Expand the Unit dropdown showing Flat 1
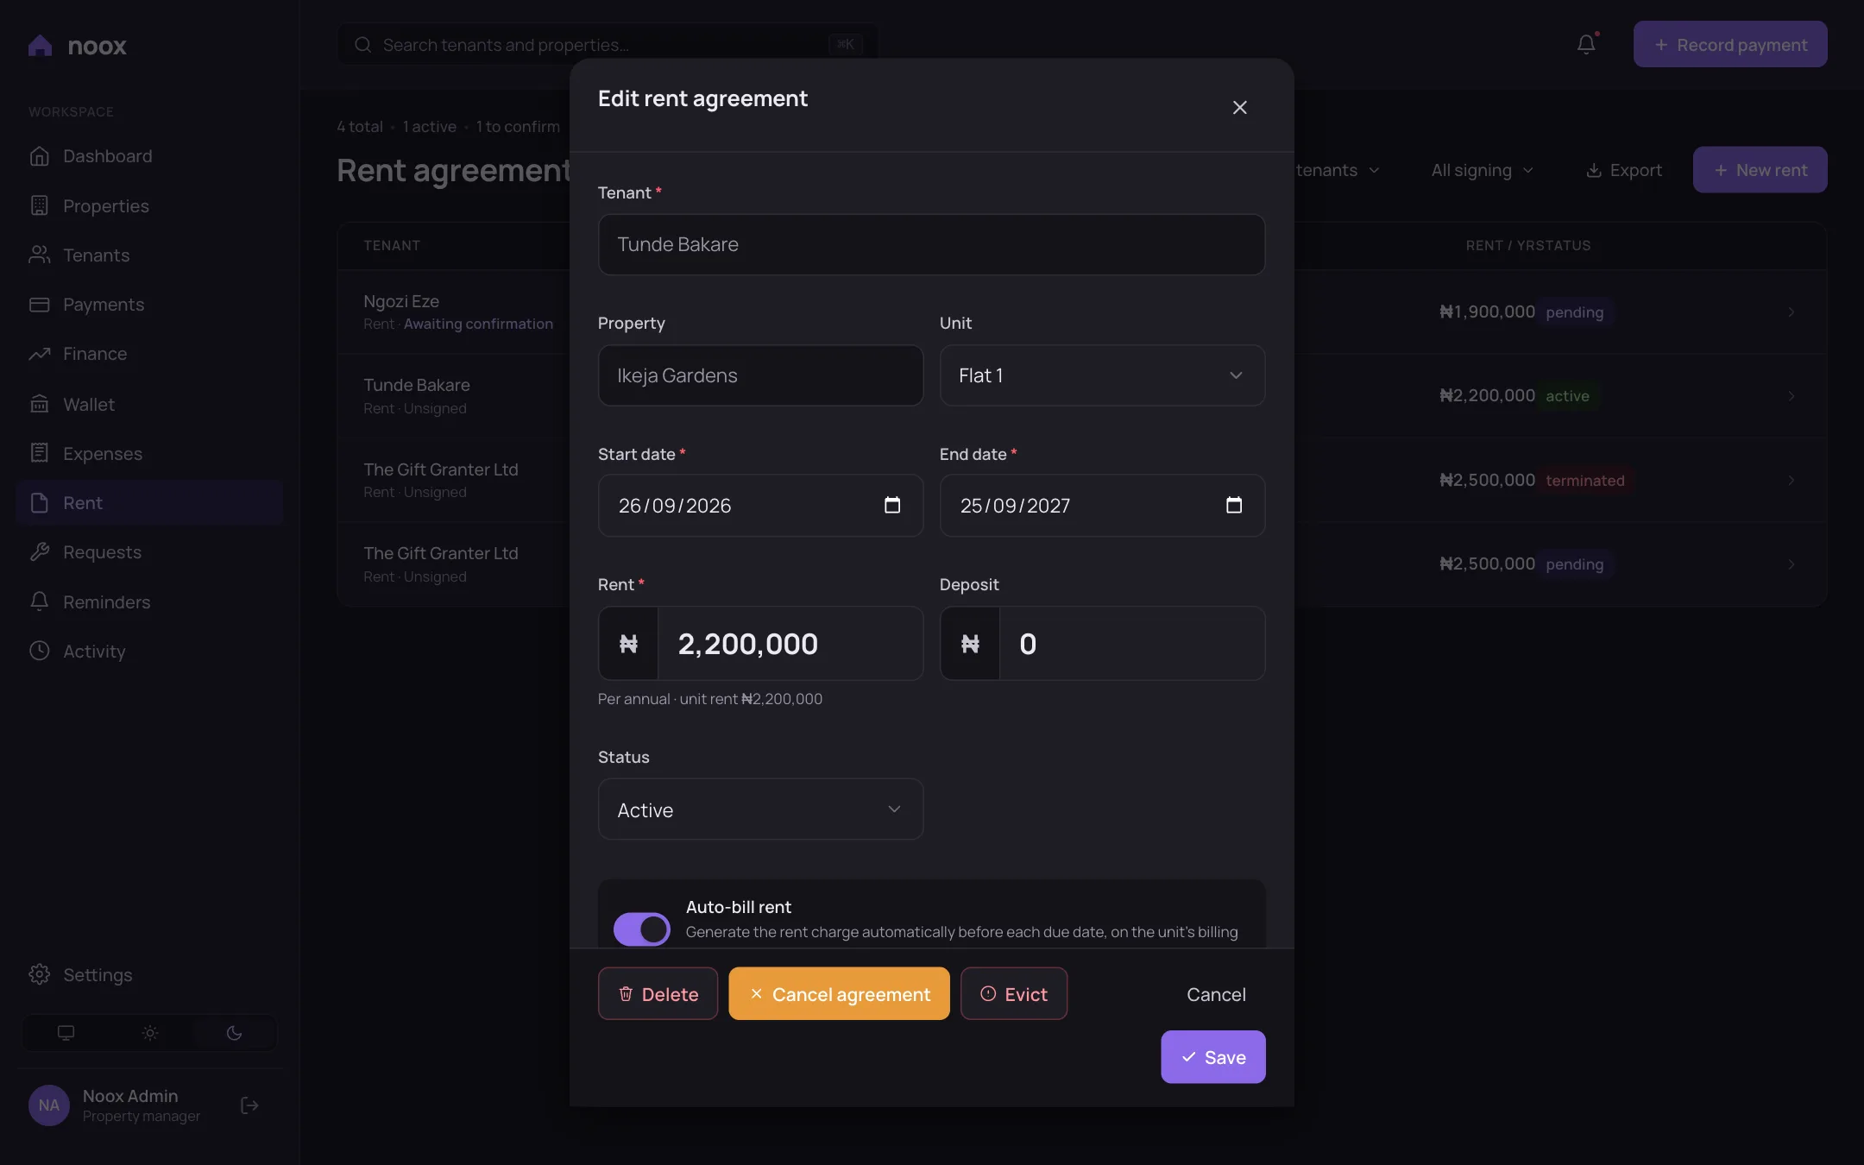This screenshot has height=1165, width=1864. 1102,375
